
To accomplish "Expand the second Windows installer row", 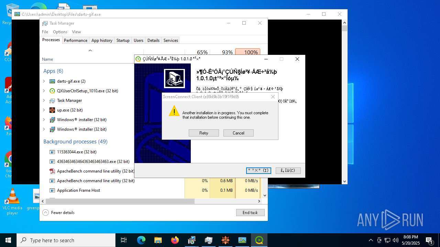I will coord(44,129).
